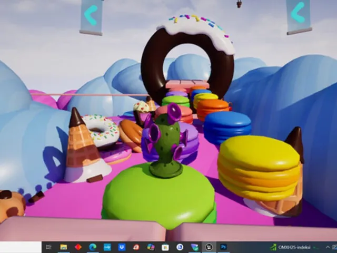Viewport: 337px width, 253px height.
Task: Click the red swirl taskbar app icon
Action: click(136, 247)
